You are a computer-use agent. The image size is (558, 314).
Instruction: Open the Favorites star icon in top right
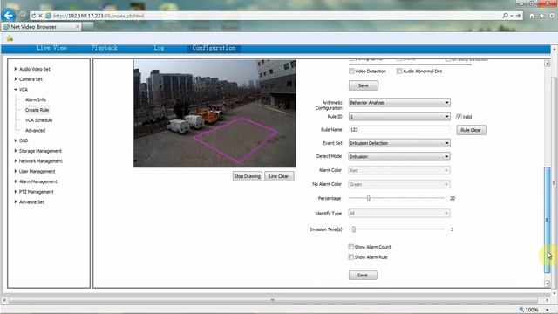(541, 16)
